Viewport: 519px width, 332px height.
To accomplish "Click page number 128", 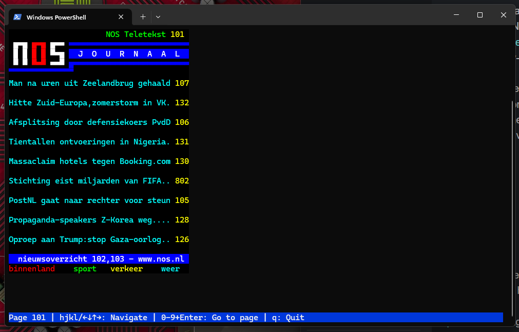I will coord(182,220).
